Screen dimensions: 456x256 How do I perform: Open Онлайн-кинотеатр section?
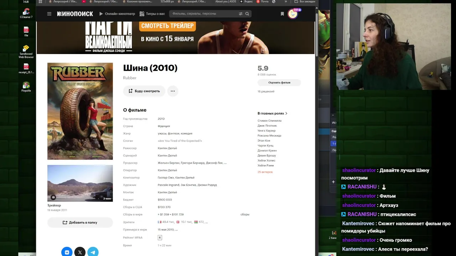(x=117, y=14)
